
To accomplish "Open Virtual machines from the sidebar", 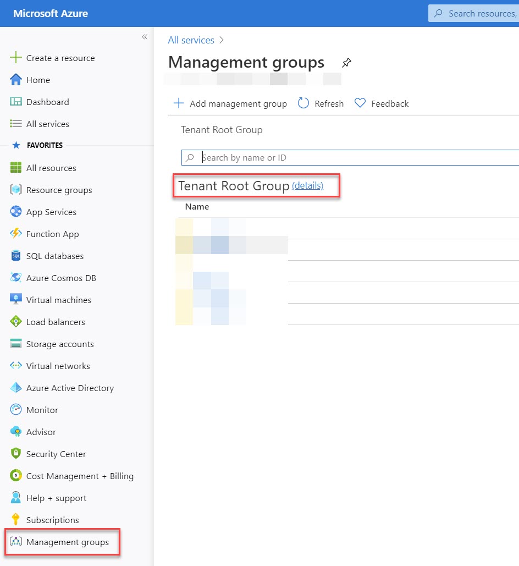I will point(59,300).
